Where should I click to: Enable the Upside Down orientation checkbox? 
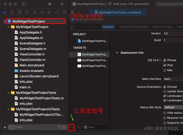pyautogui.click(x=164, y=91)
